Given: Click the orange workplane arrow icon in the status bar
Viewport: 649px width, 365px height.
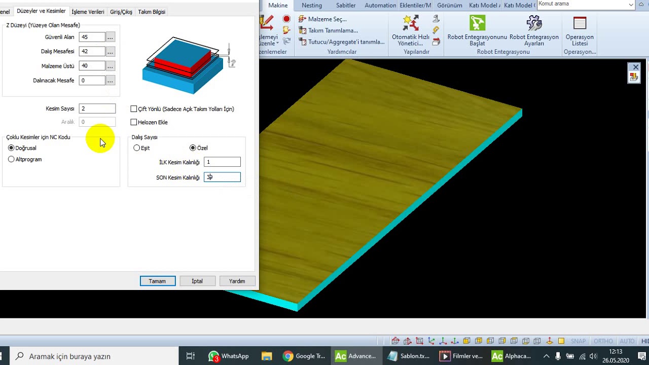Looking at the screenshot, I should pyautogui.click(x=550, y=341).
